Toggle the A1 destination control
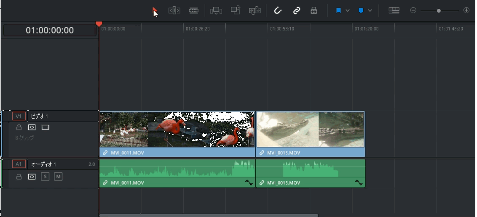The width and height of the screenshot is (477, 217). click(x=19, y=164)
